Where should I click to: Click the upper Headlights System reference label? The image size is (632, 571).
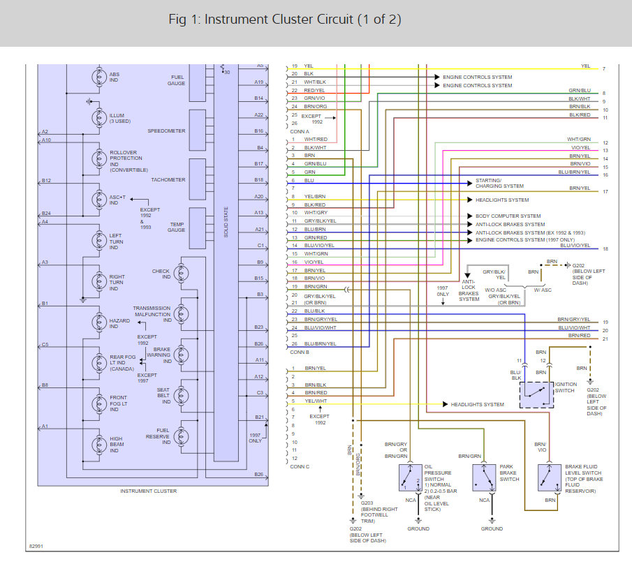pos(502,200)
